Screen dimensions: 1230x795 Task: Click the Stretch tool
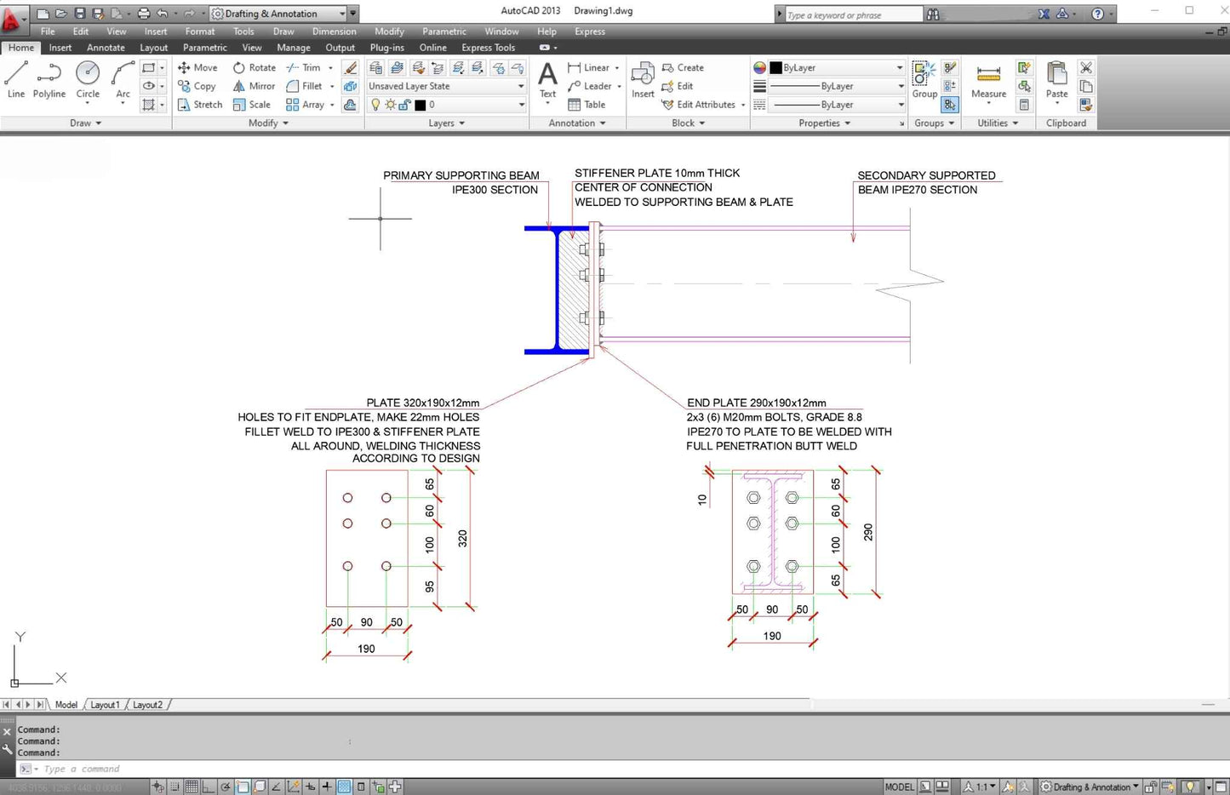point(200,105)
